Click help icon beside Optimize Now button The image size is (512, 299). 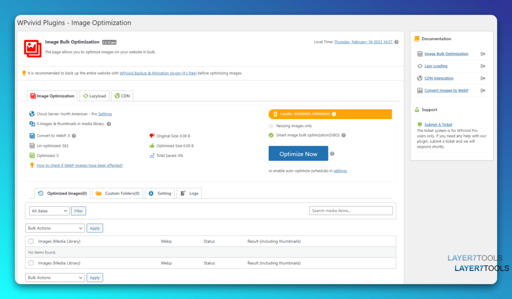pos(332,153)
